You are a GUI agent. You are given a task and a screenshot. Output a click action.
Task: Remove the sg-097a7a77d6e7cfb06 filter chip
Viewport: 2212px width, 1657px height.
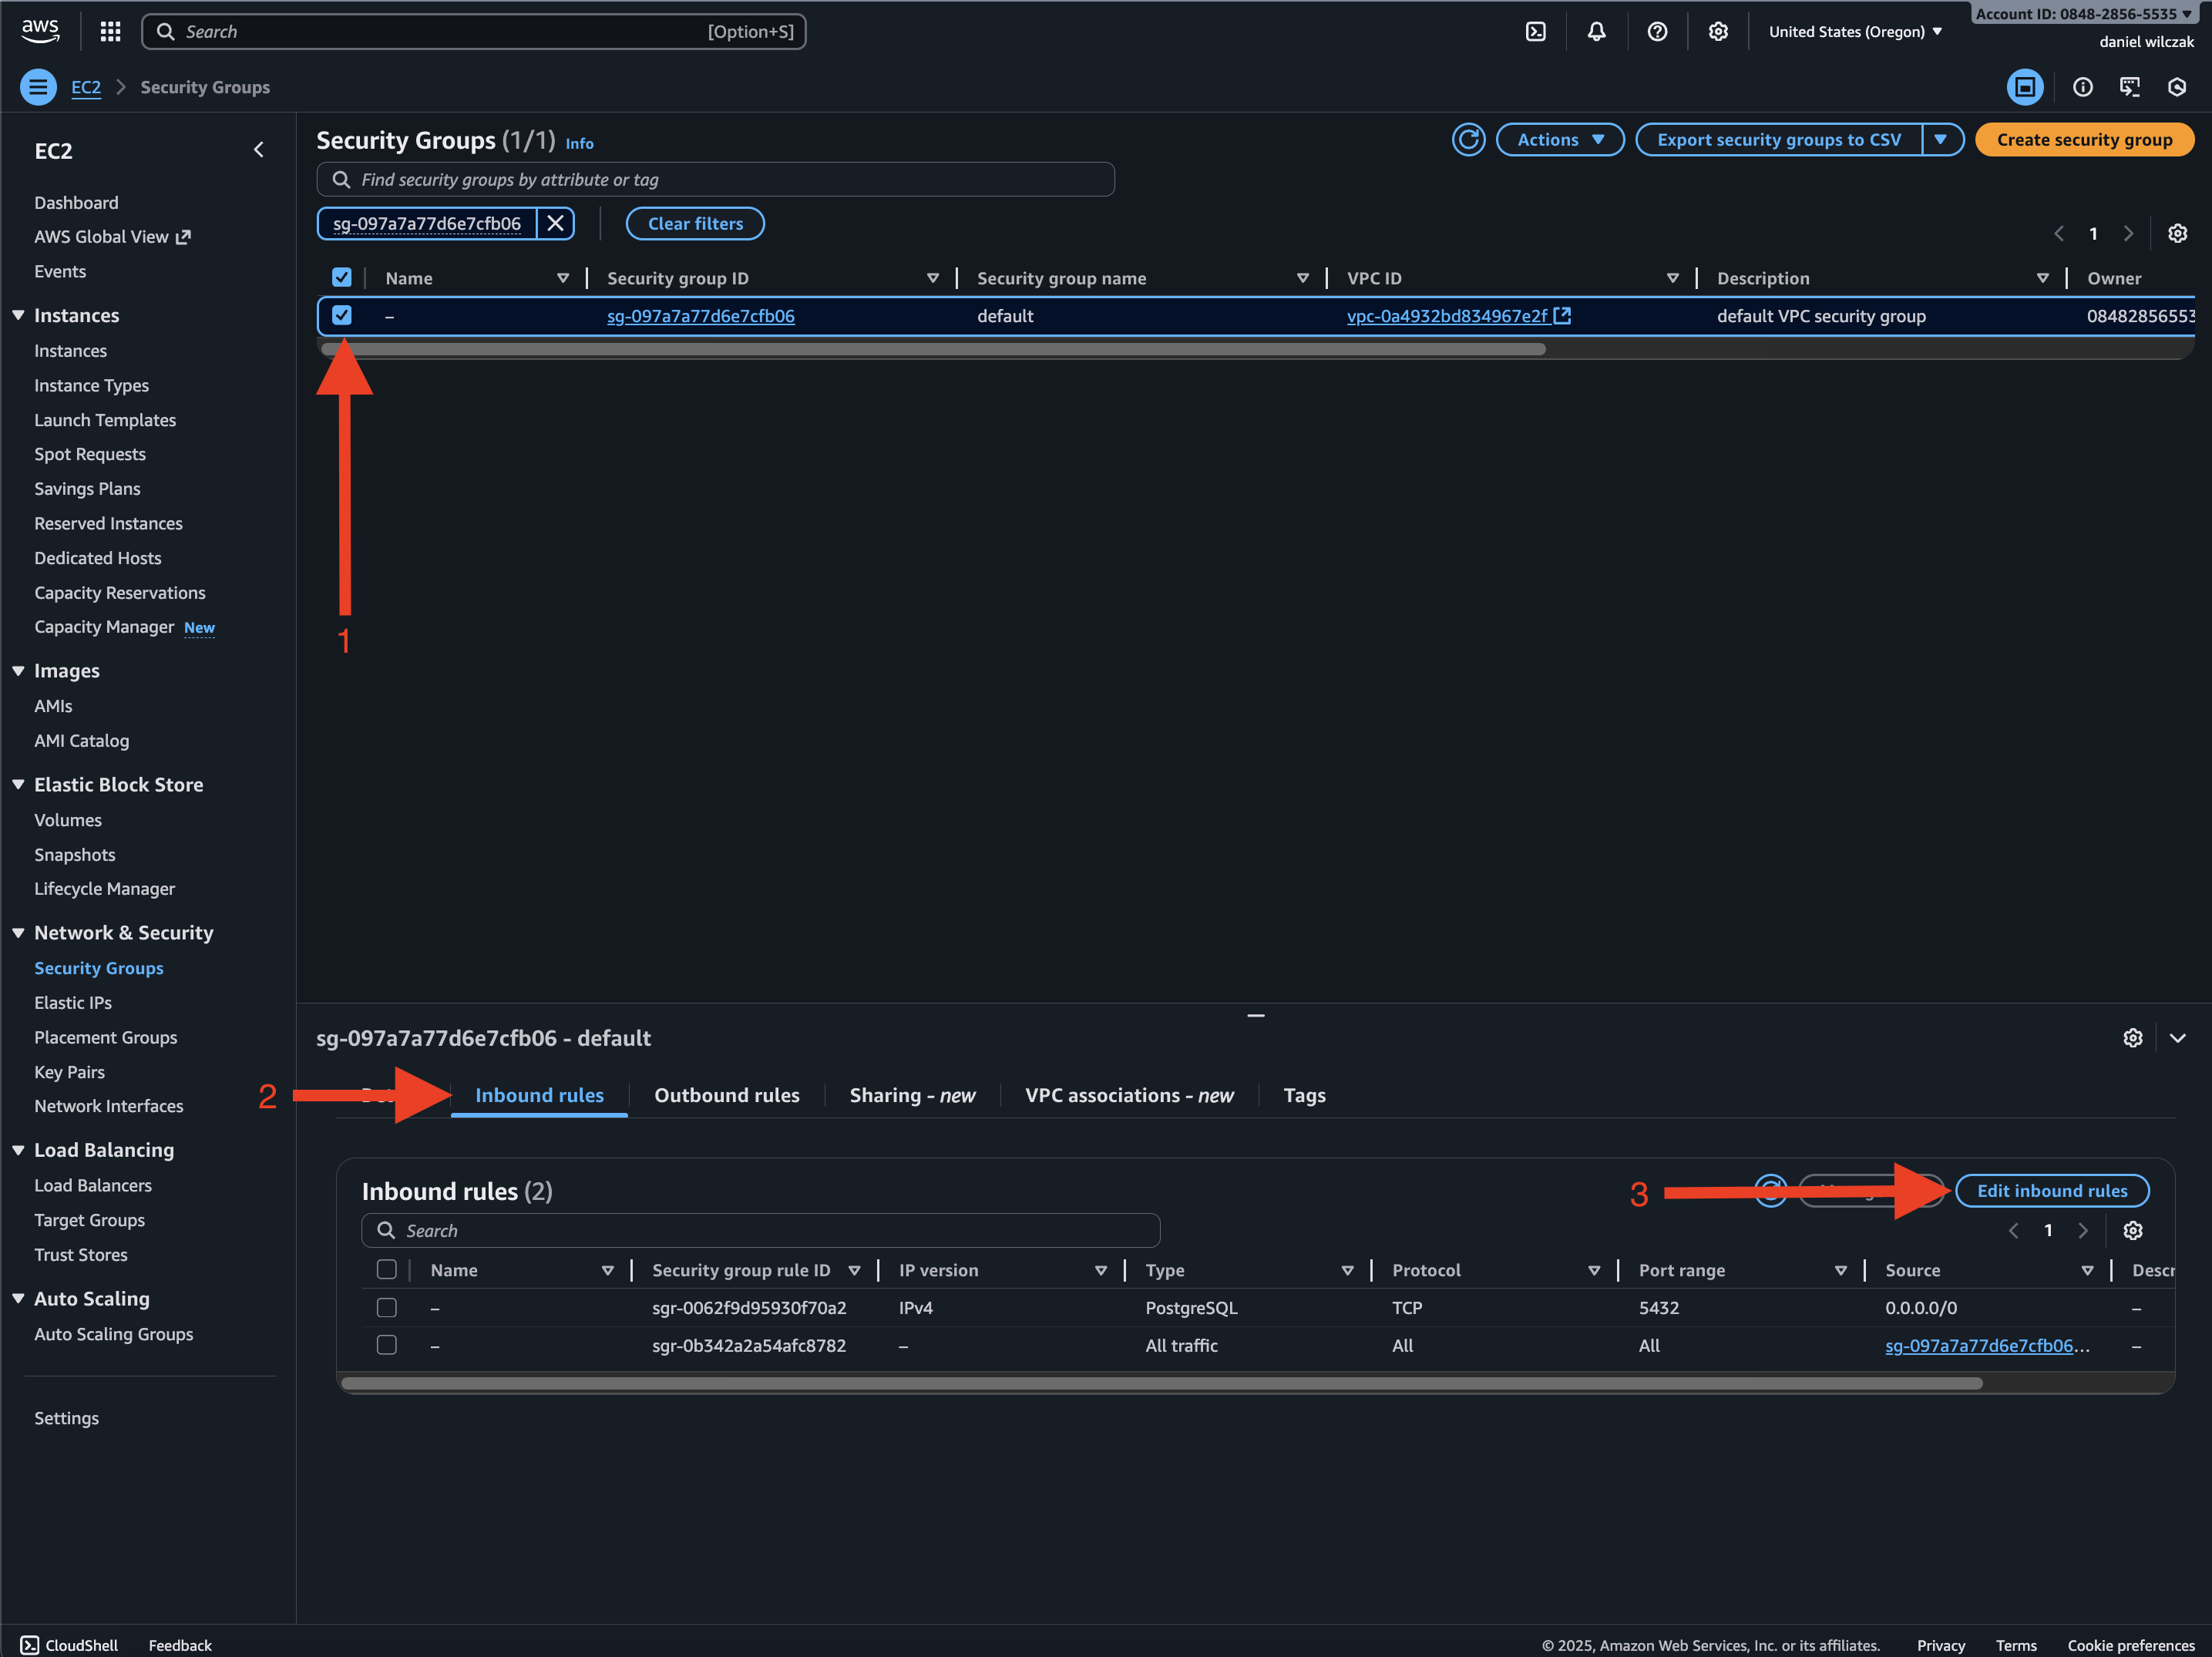pos(555,224)
